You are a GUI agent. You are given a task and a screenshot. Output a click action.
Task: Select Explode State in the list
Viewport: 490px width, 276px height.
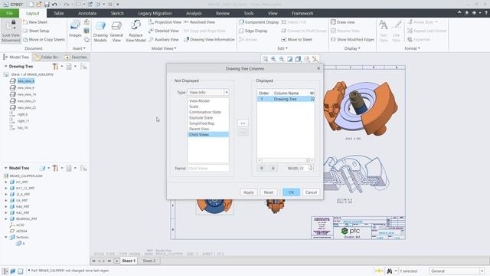point(208,117)
